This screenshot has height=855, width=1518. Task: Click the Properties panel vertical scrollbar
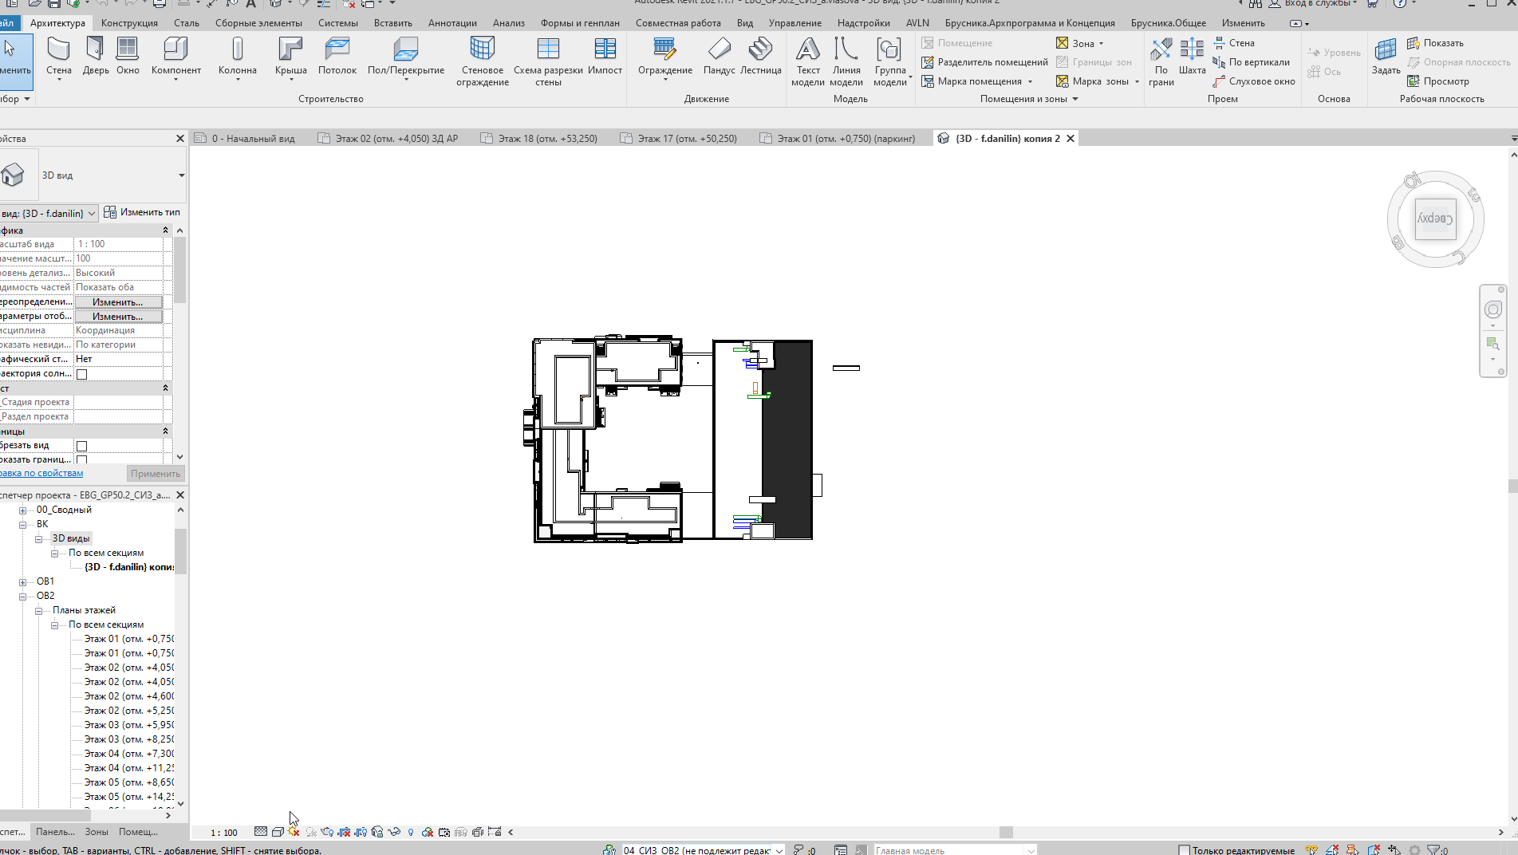179,271
